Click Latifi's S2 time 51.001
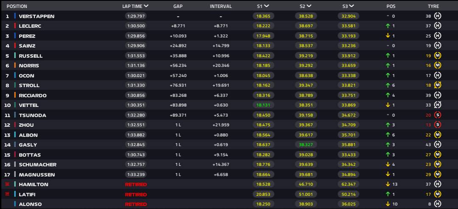 [306, 194]
